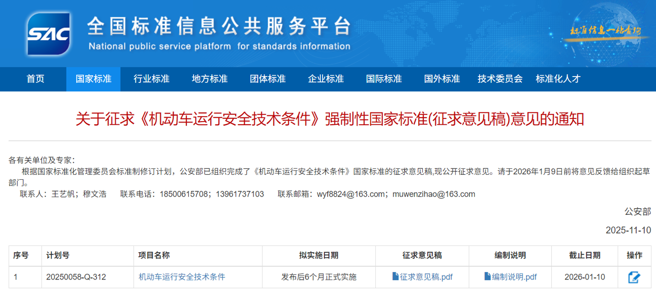Screen dimensions: 656x300
Task: Click the 地方标准 navigation item
Action: [209, 79]
